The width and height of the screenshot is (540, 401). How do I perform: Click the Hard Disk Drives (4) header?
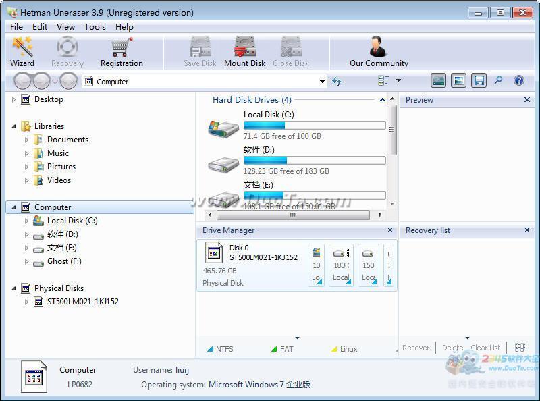252,100
